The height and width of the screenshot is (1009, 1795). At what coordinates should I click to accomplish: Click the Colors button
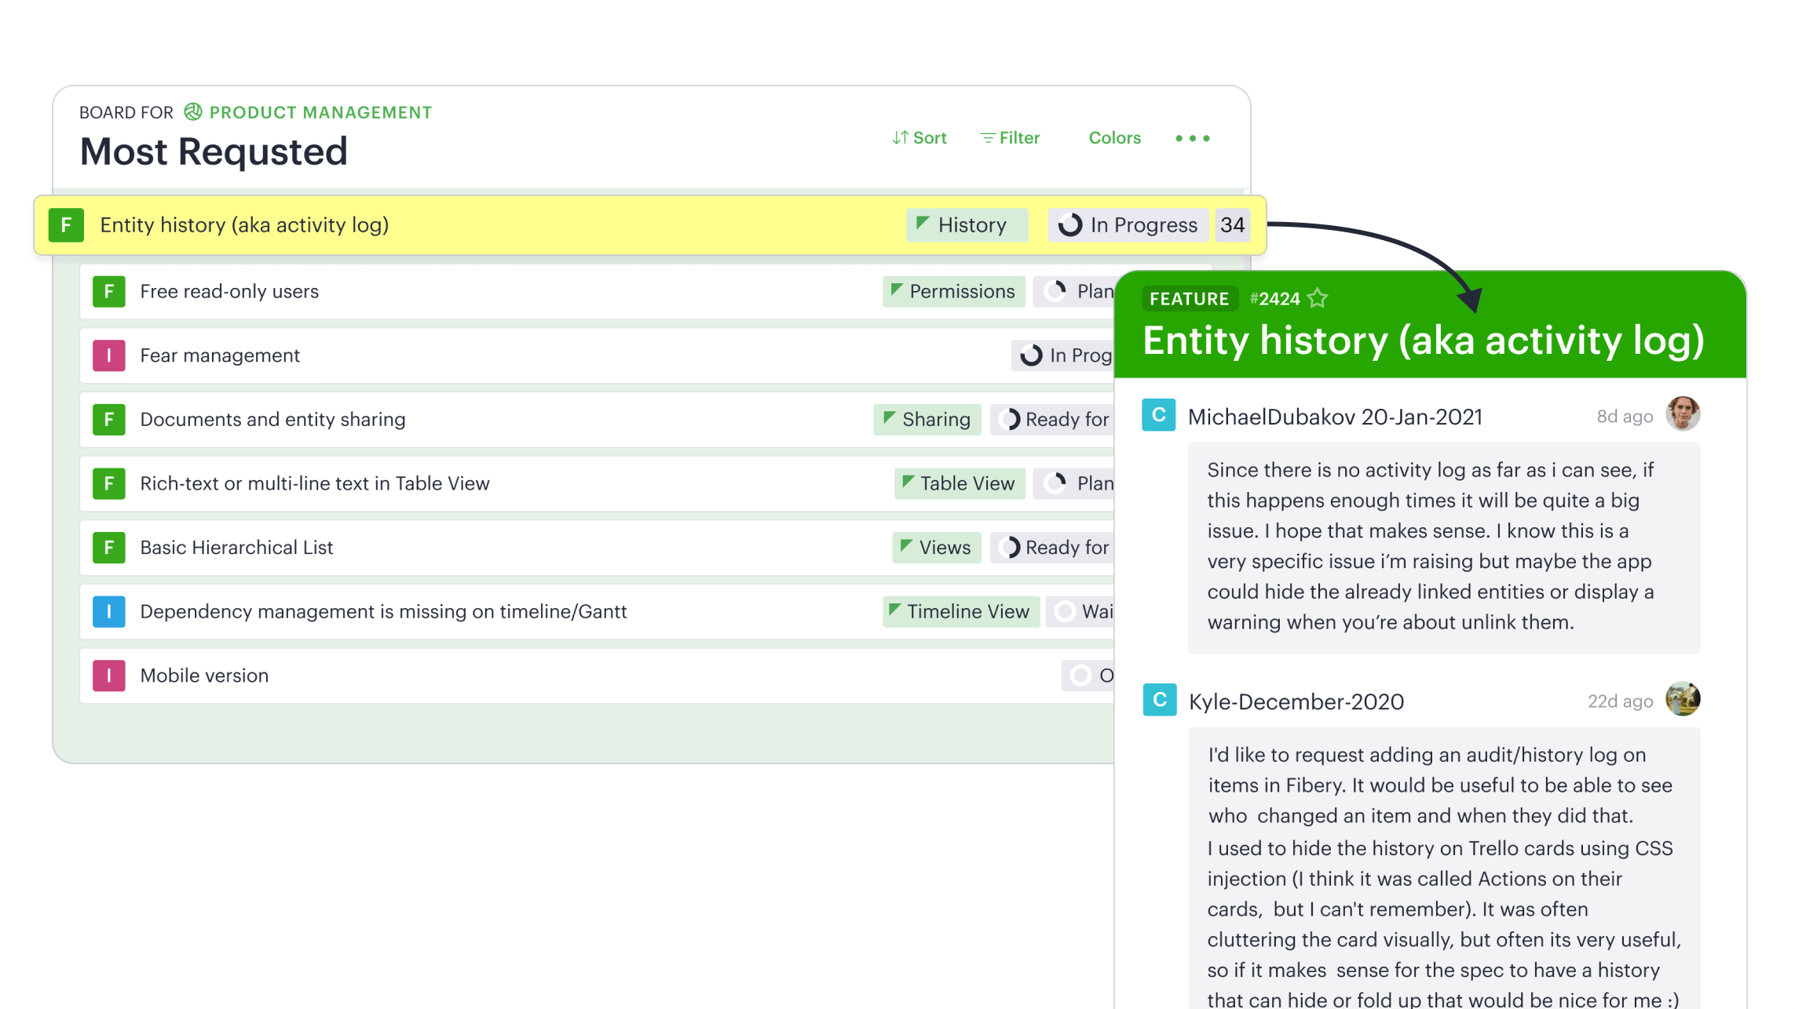(x=1114, y=137)
